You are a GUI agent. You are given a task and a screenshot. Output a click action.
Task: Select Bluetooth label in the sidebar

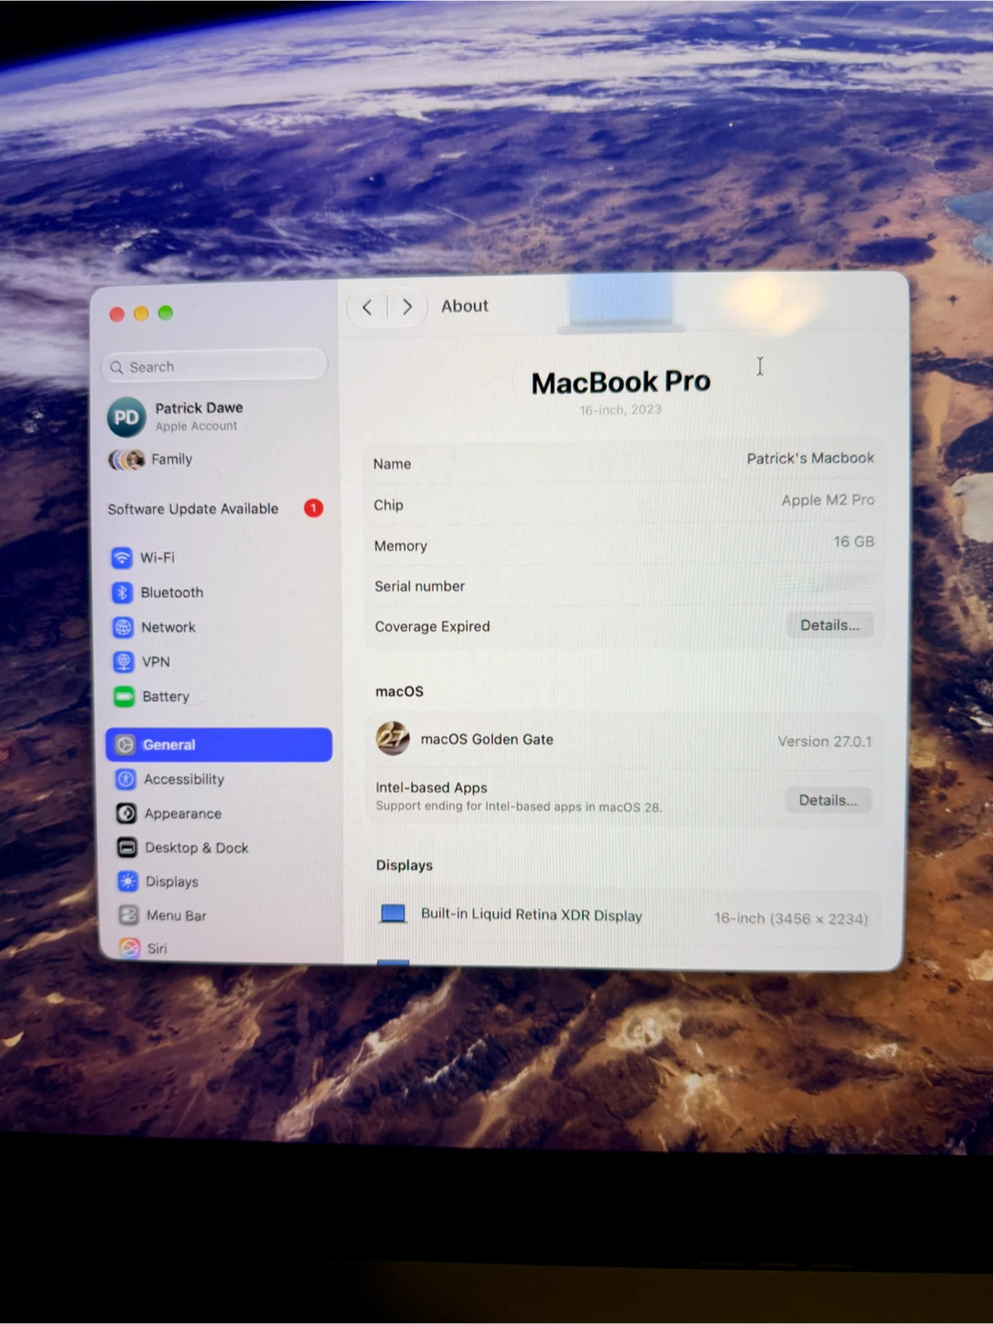point(172,592)
